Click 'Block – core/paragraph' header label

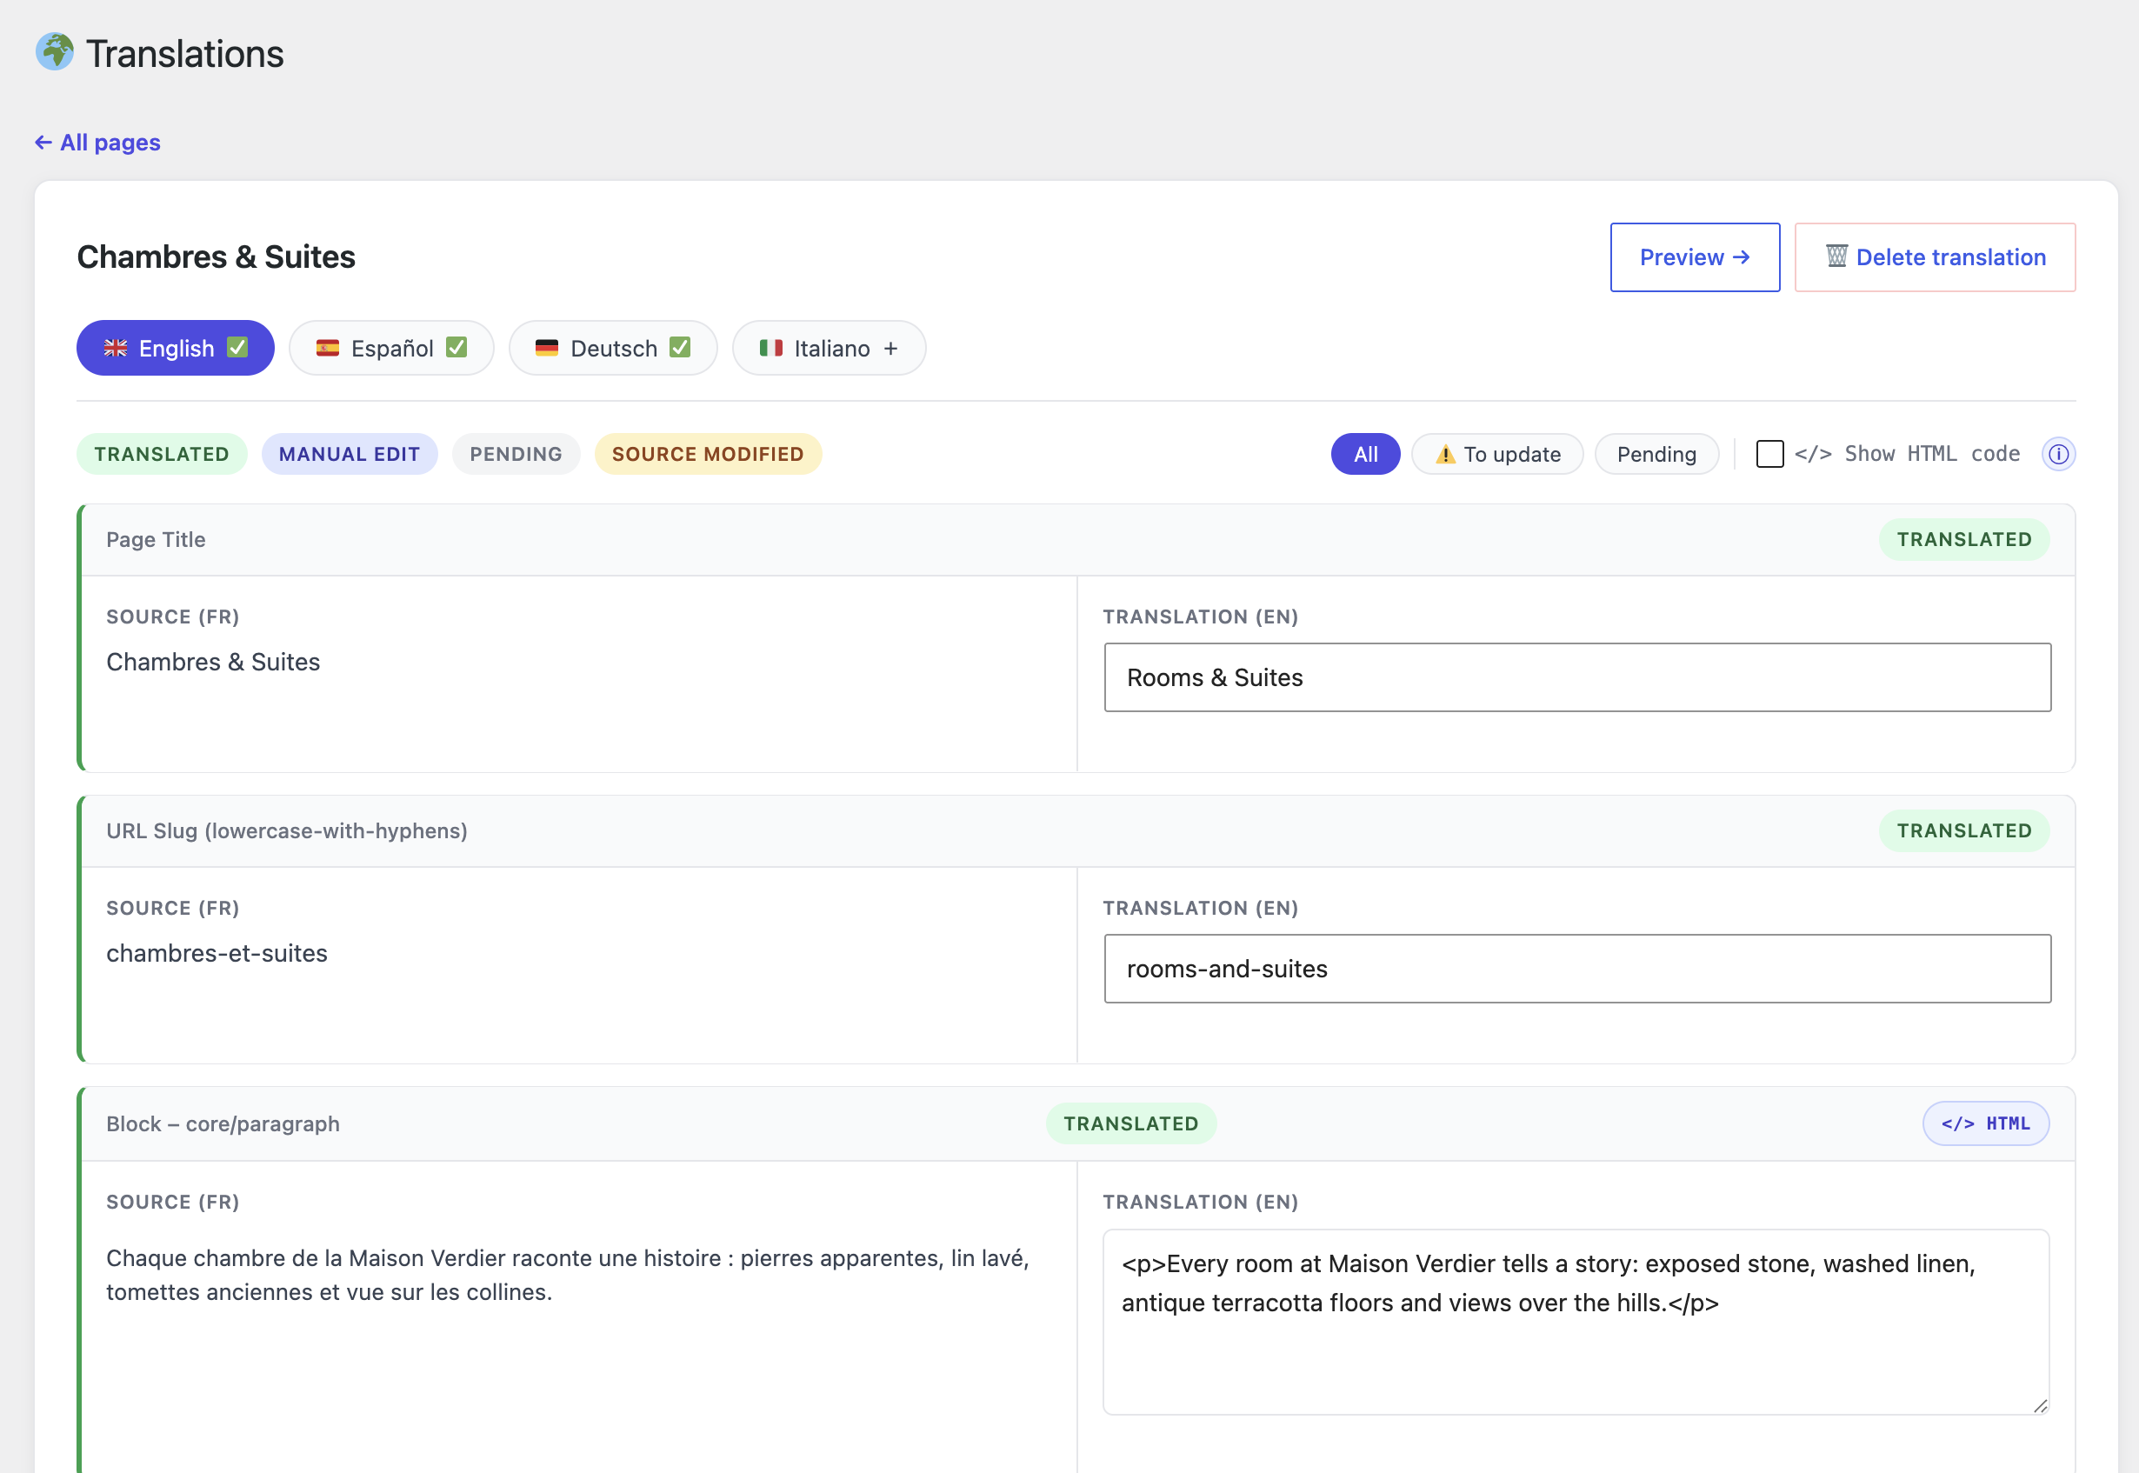pos(223,1123)
